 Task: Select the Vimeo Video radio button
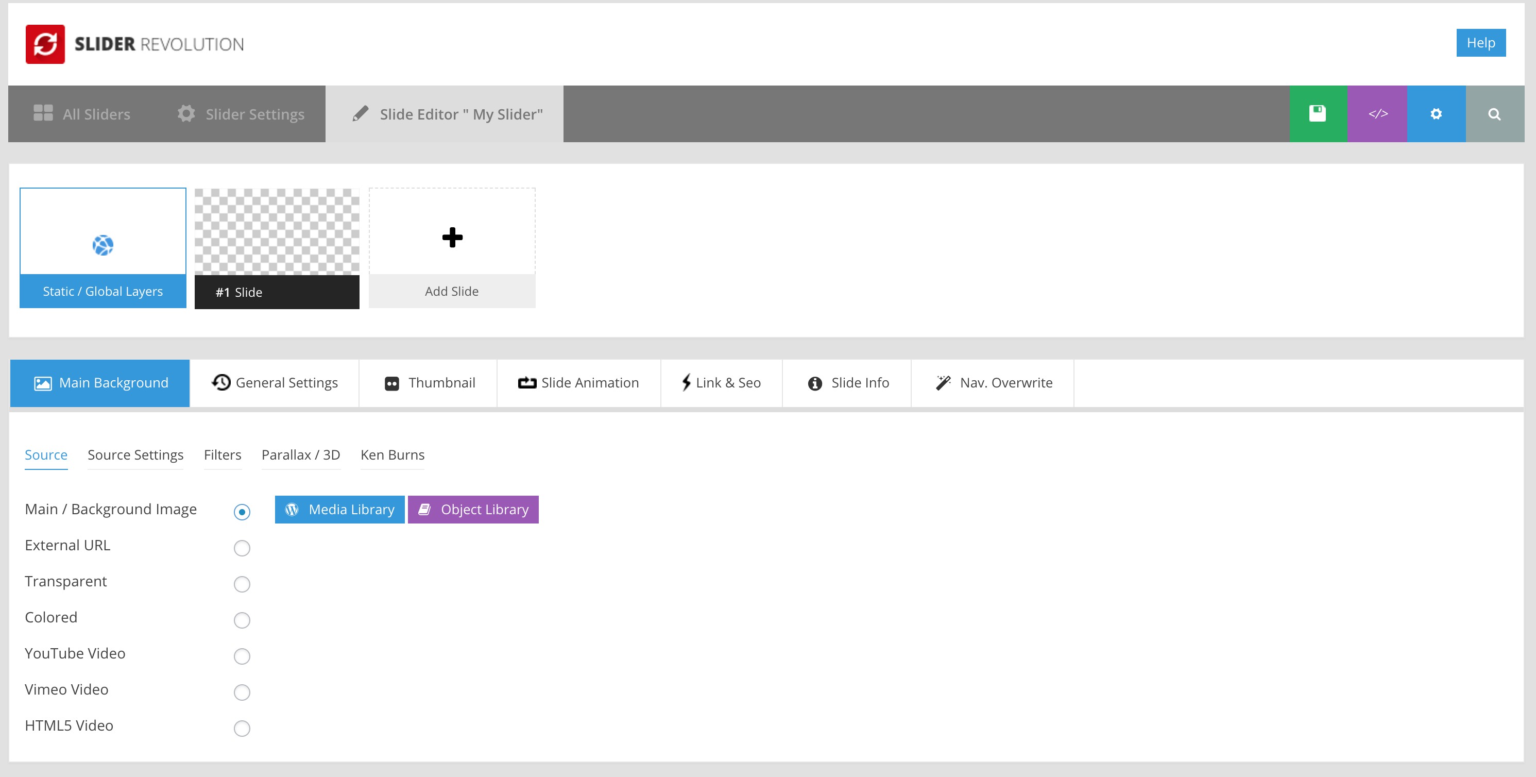point(242,692)
